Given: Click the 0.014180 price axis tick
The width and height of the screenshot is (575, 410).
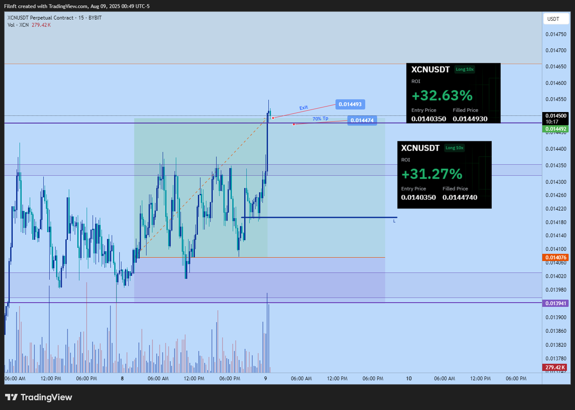Looking at the screenshot, I should (x=556, y=222).
